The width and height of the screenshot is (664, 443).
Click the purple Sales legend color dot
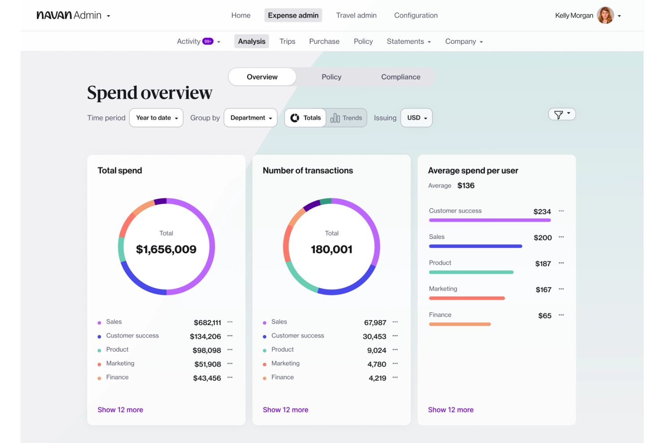99,322
